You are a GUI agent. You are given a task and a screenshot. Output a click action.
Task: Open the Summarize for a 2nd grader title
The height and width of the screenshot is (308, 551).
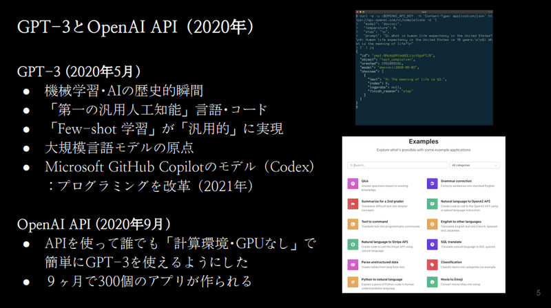pos(383,201)
